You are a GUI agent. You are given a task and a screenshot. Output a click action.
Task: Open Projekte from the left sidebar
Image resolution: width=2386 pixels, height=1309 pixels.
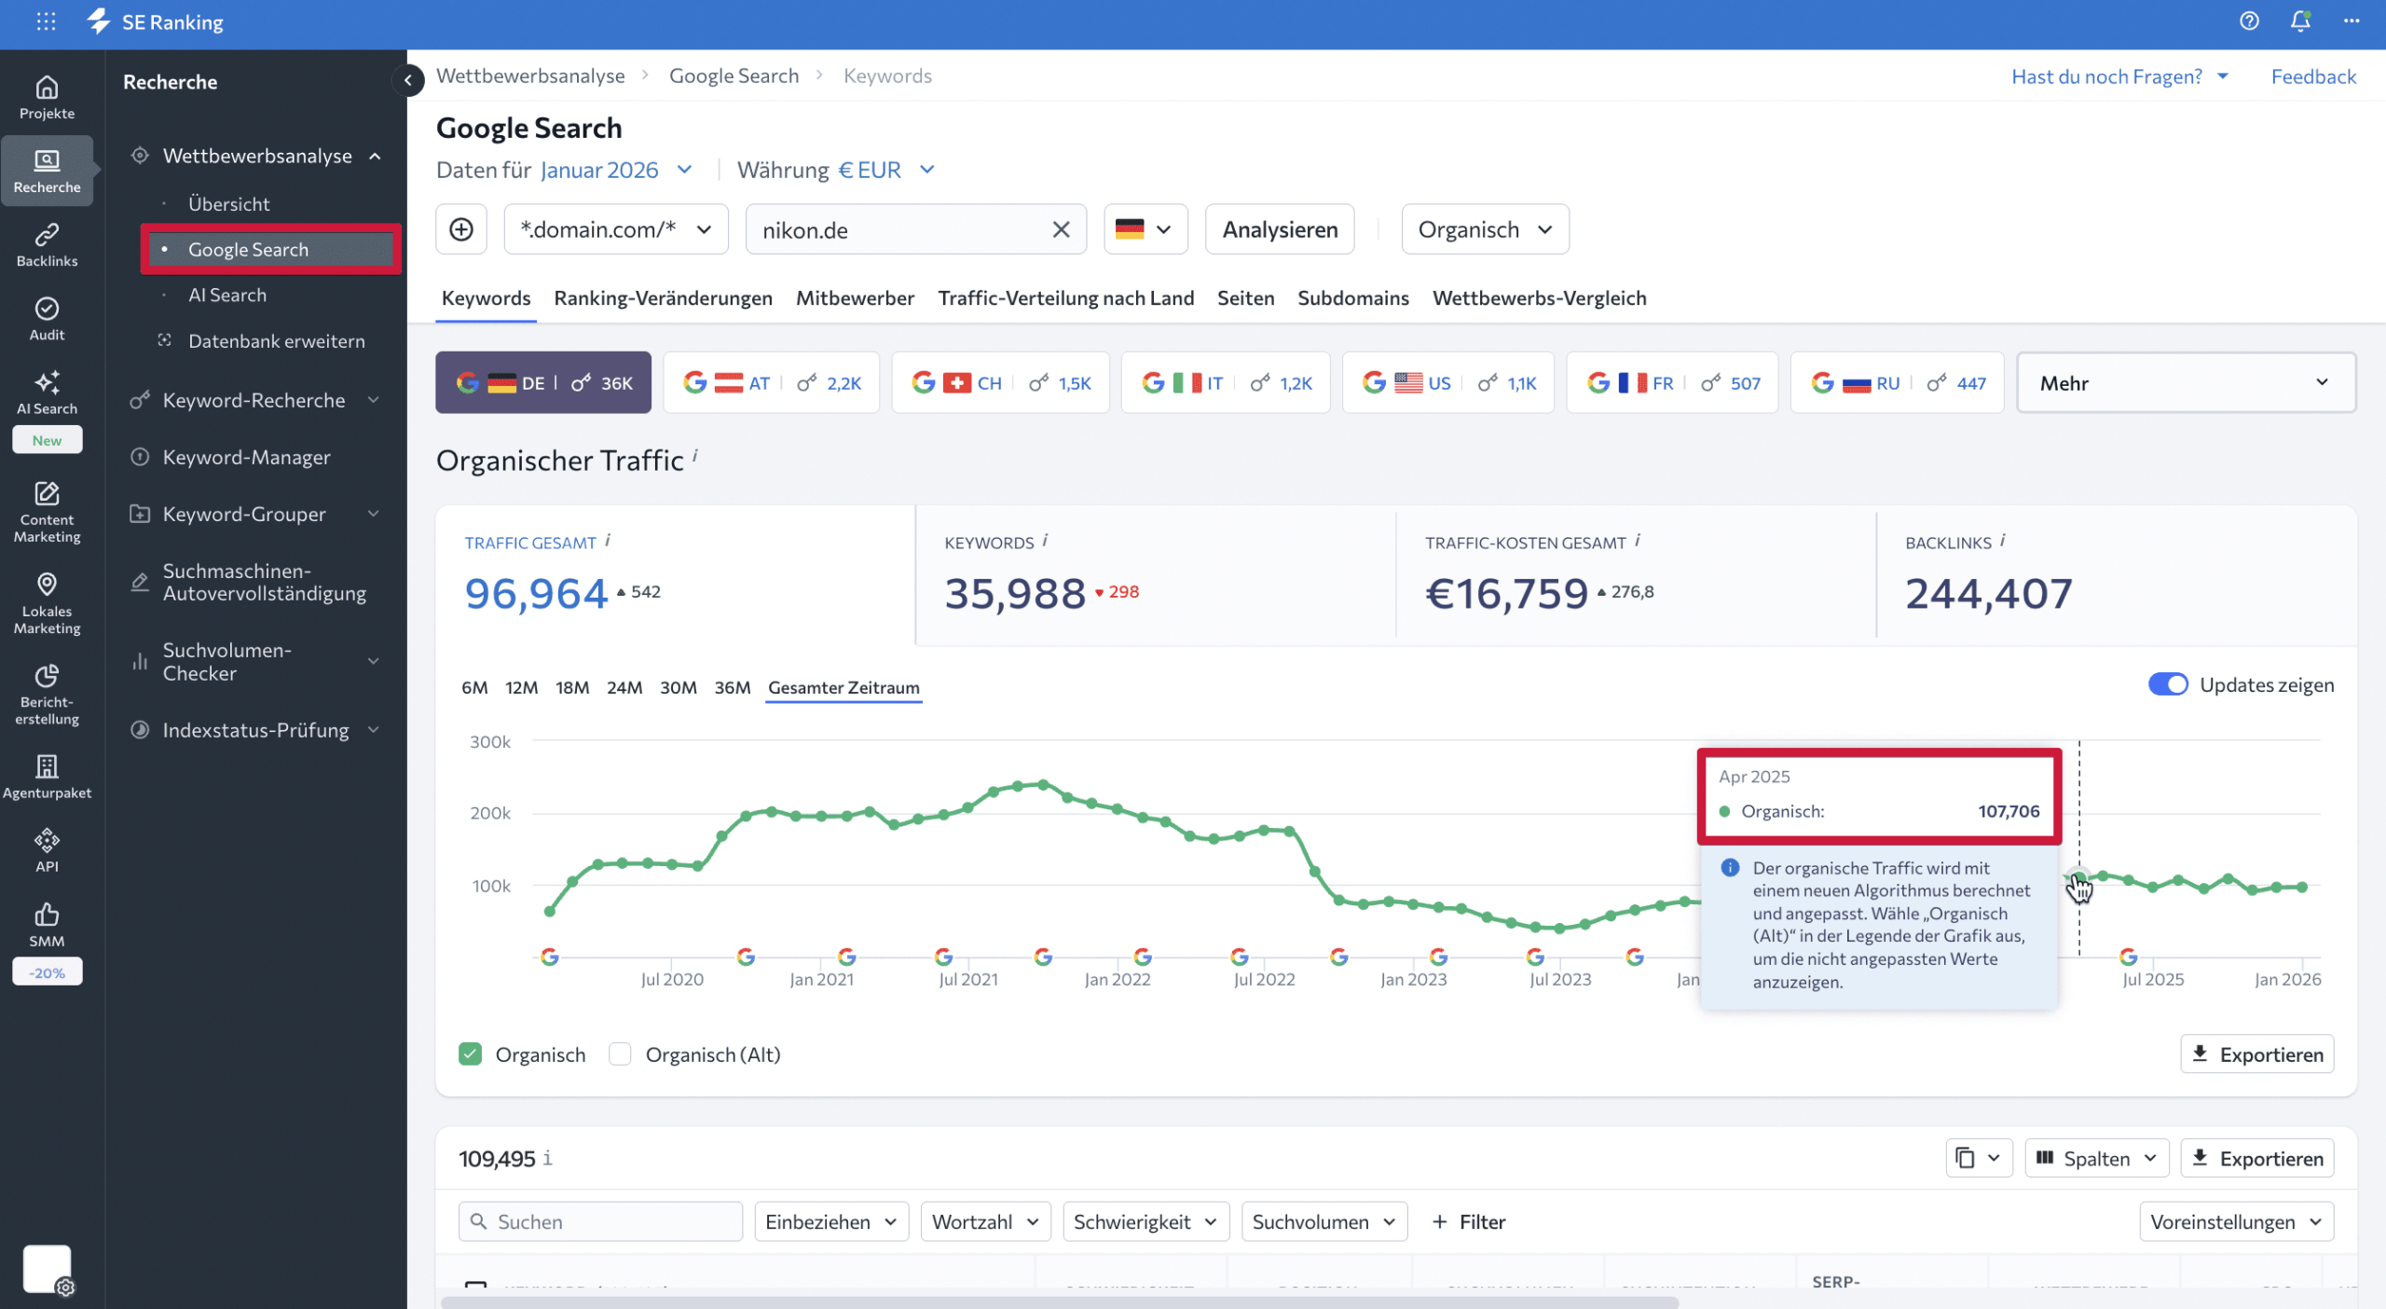(x=47, y=98)
